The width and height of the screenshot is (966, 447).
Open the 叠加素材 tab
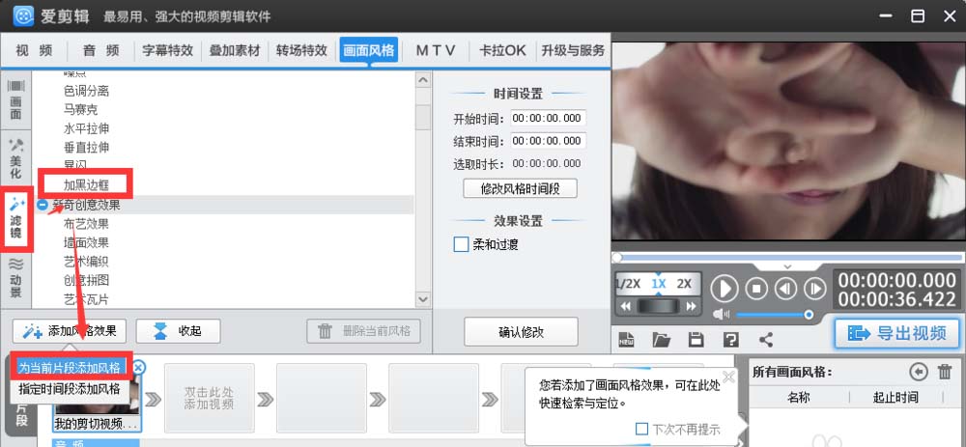tap(235, 50)
